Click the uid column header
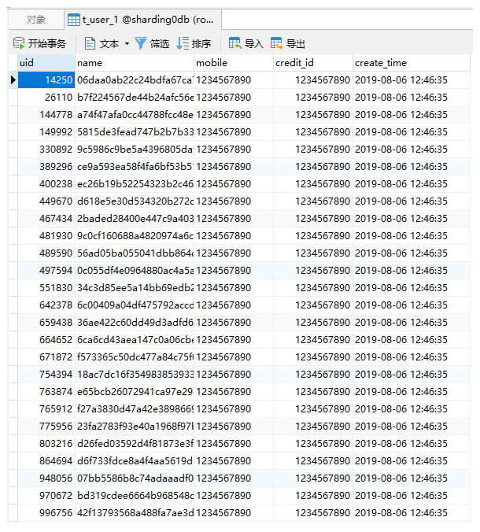The width and height of the screenshot is (480, 532). coord(46,63)
